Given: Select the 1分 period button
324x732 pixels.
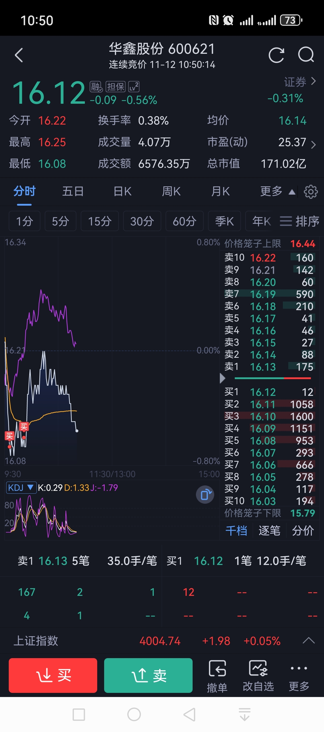Looking at the screenshot, I should (24, 221).
